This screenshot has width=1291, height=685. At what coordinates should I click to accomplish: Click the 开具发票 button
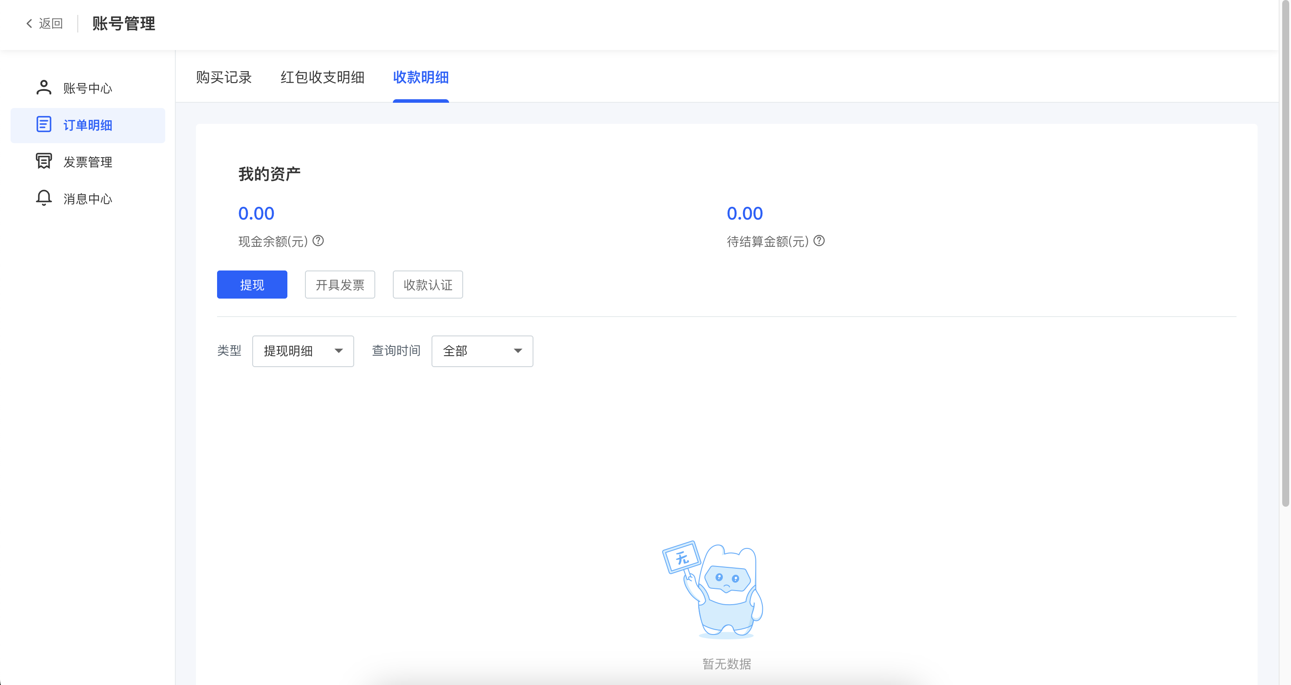(340, 285)
